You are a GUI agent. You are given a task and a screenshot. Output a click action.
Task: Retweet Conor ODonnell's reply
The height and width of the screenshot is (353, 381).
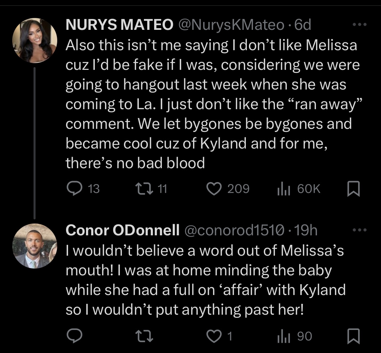click(x=144, y=336)
